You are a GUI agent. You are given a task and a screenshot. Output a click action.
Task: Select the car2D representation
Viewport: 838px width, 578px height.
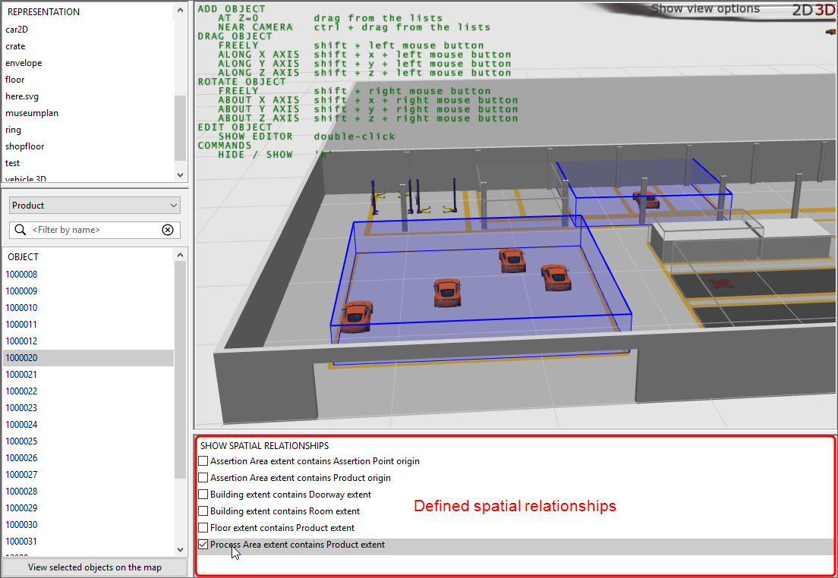(89, 30)
